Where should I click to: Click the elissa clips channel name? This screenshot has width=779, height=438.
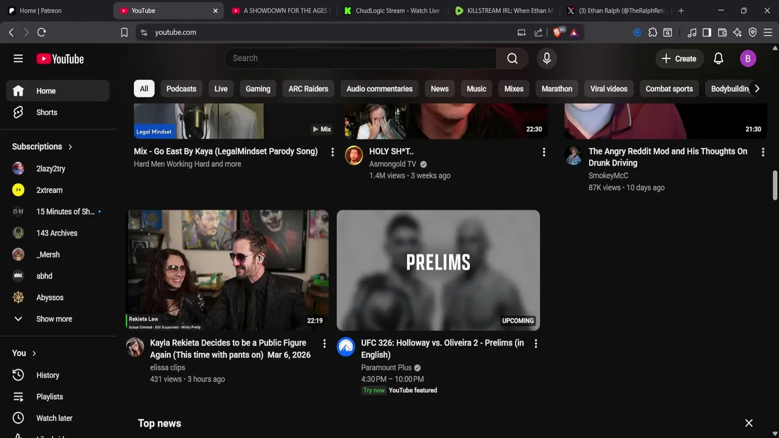pos(167,367)
